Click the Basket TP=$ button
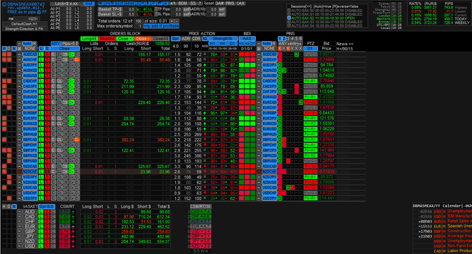 pyautogui.click(x=110, y=9)
